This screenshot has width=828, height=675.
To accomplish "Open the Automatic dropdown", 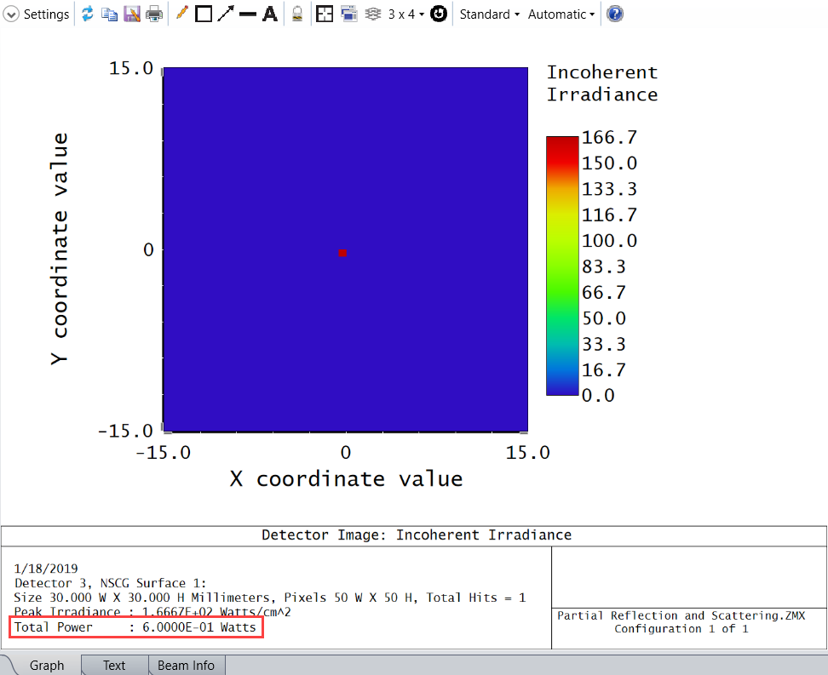I will tap(561, 14).
